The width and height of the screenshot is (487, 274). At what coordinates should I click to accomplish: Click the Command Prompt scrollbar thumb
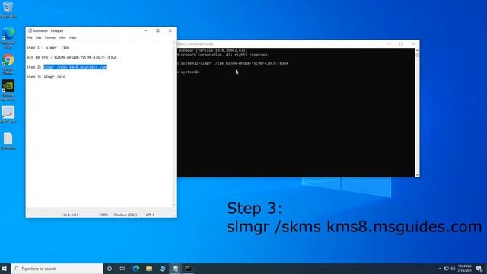(417, 55)
